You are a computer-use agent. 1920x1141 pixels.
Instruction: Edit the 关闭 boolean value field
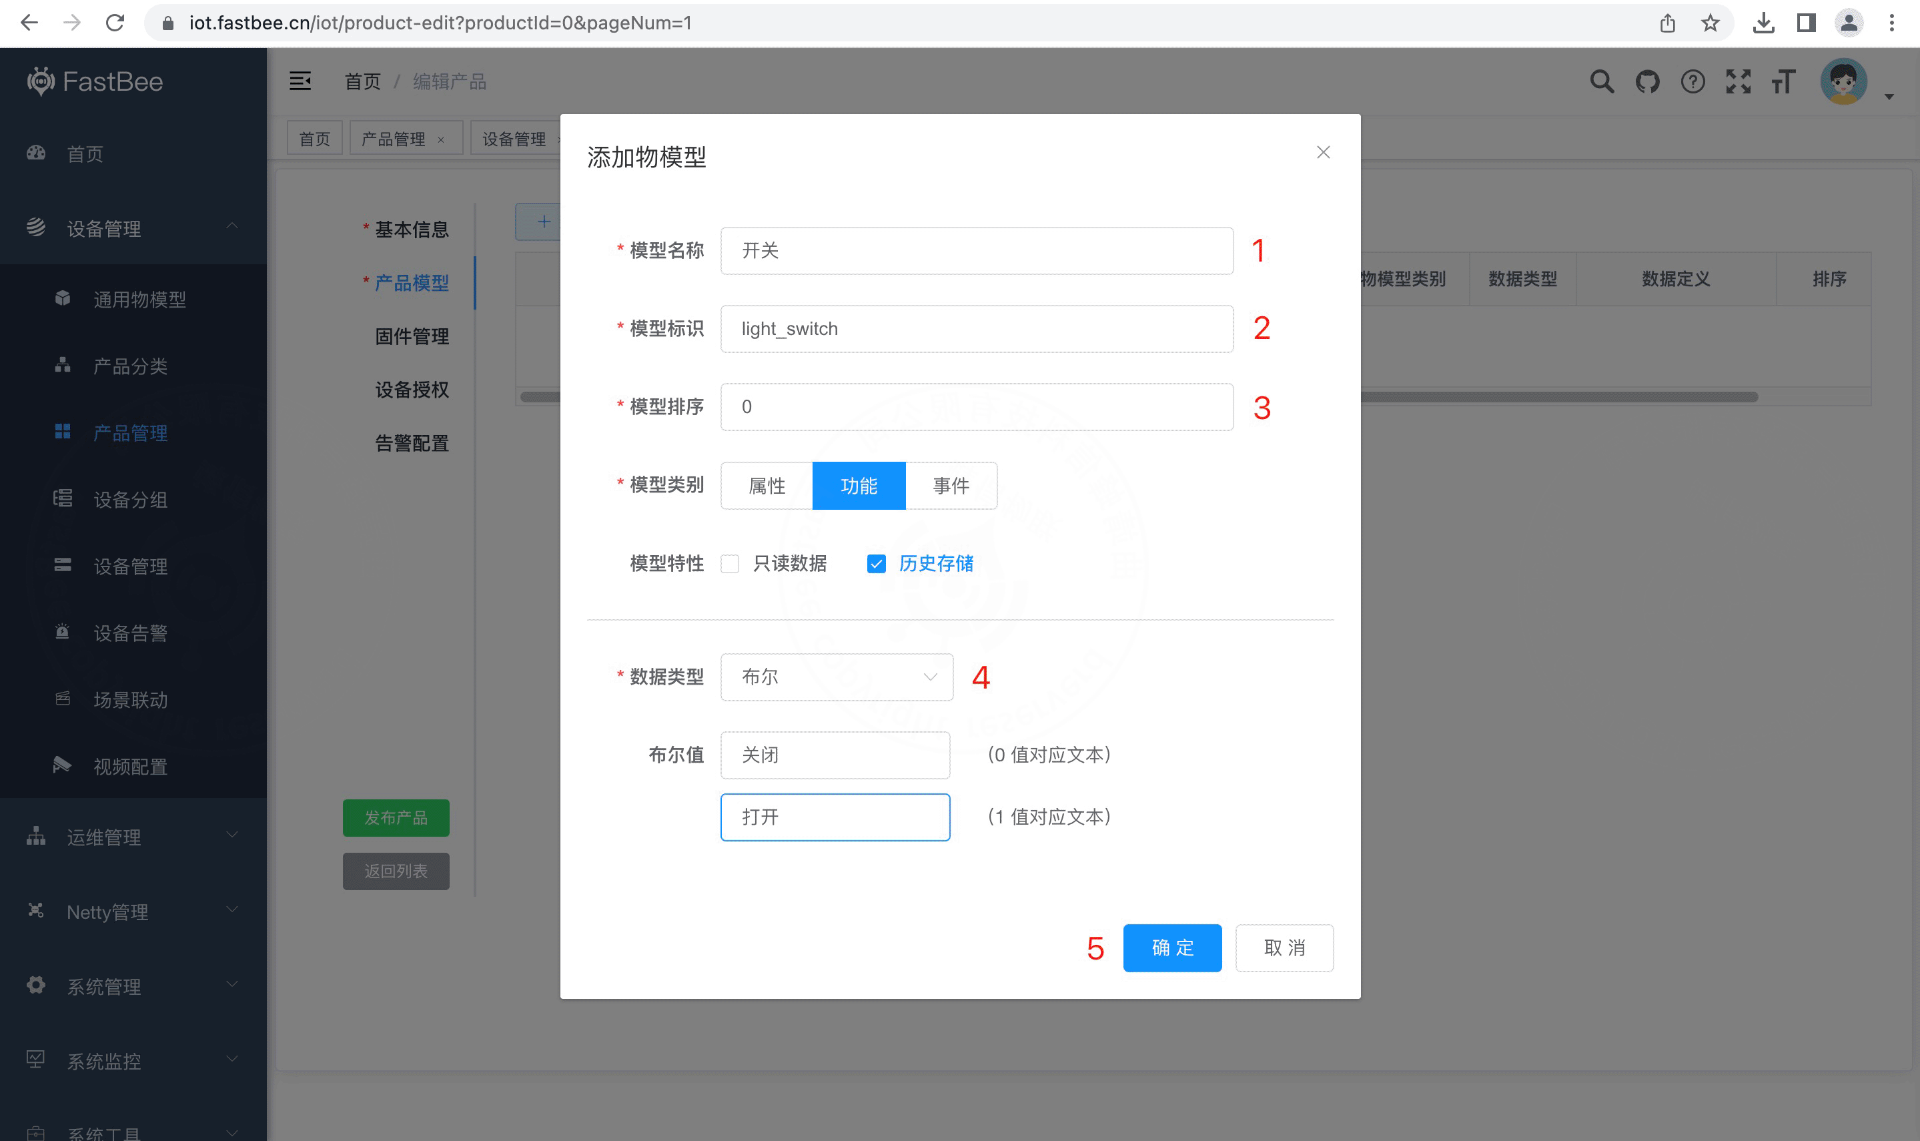click(x=835, y=754)
